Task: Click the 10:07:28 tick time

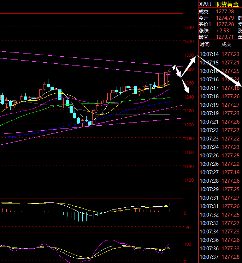Action: [209, 181]
